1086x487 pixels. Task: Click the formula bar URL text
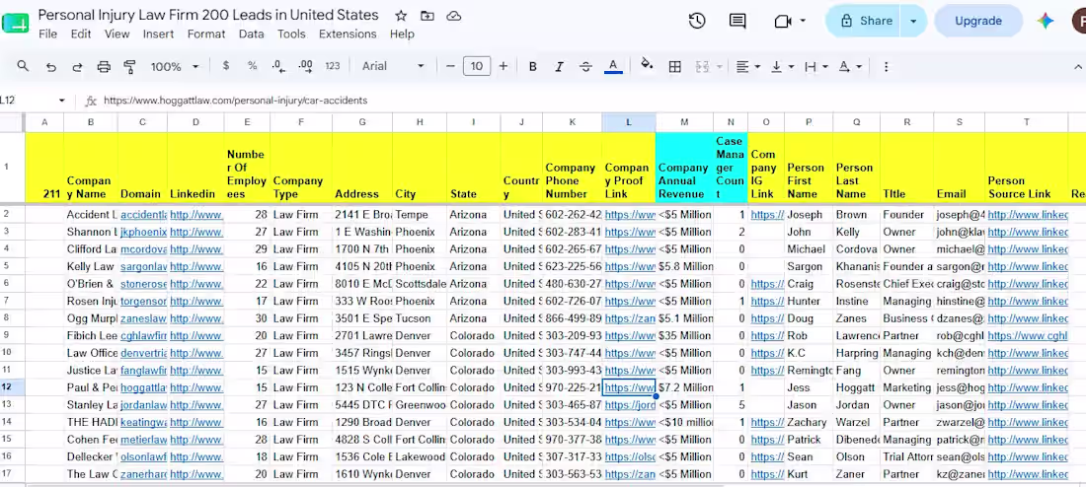236,101
